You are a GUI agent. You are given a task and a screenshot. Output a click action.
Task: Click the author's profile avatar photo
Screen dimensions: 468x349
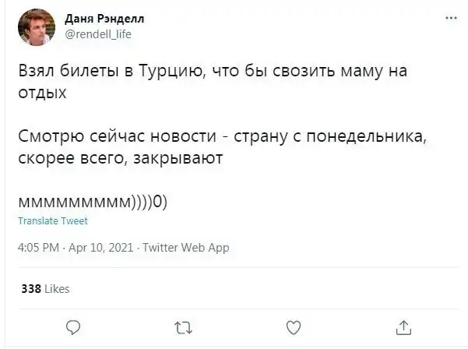(36, 26)
